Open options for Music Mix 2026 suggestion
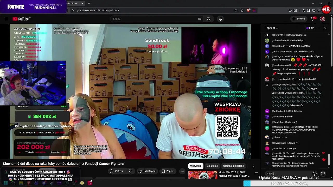Image resolution: width=333 pixels, height=187 pixels. coord(257,173)
